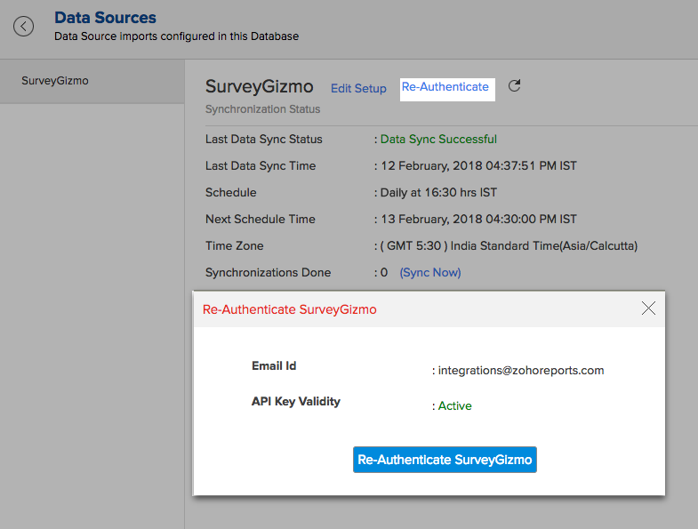Screen dimensions: 698x529
Task: Click the Sync Now link
Action: pyautogui.click(x=430, y=273)
